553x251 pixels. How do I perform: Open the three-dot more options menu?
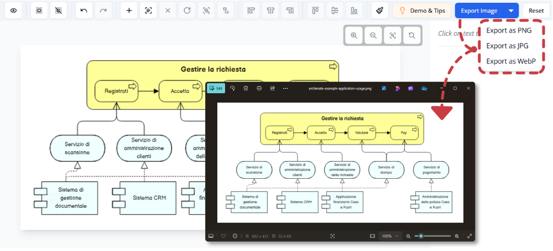[x=285, y=88]
